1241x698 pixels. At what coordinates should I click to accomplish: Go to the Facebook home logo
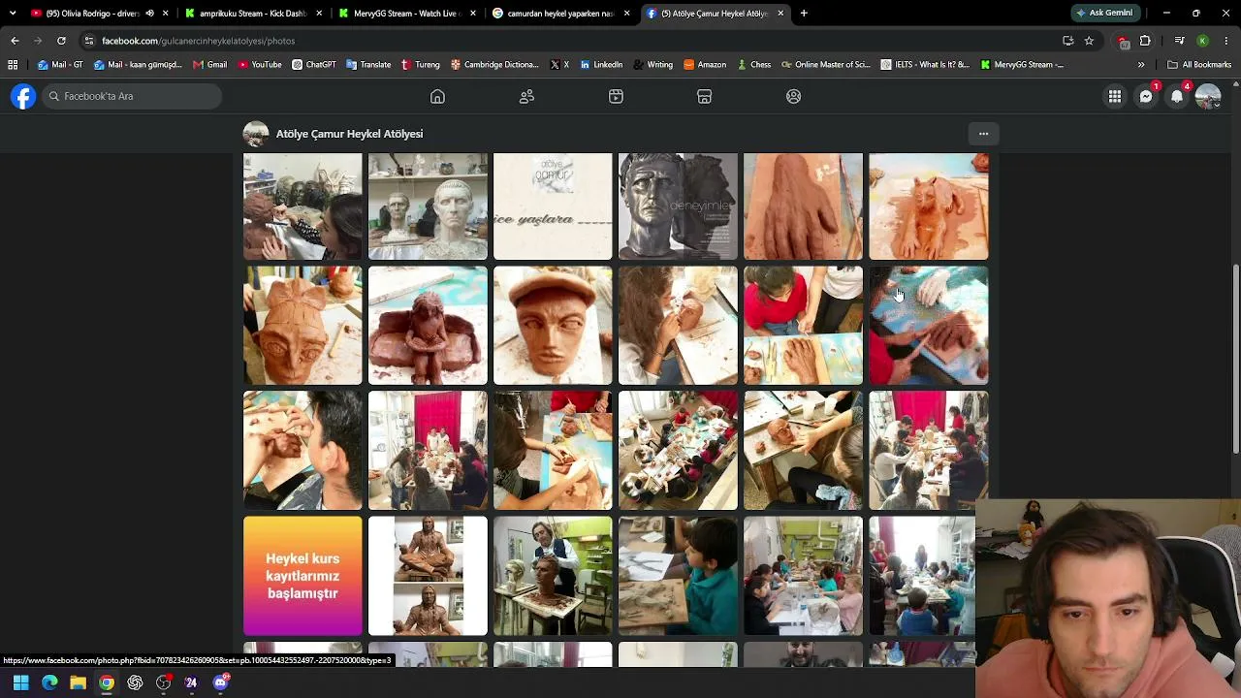coord(23,96)
